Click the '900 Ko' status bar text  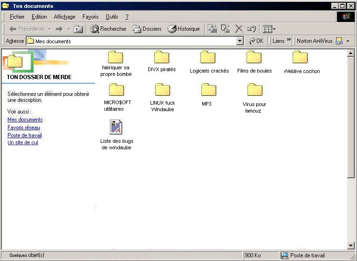(x=253, y=255)
